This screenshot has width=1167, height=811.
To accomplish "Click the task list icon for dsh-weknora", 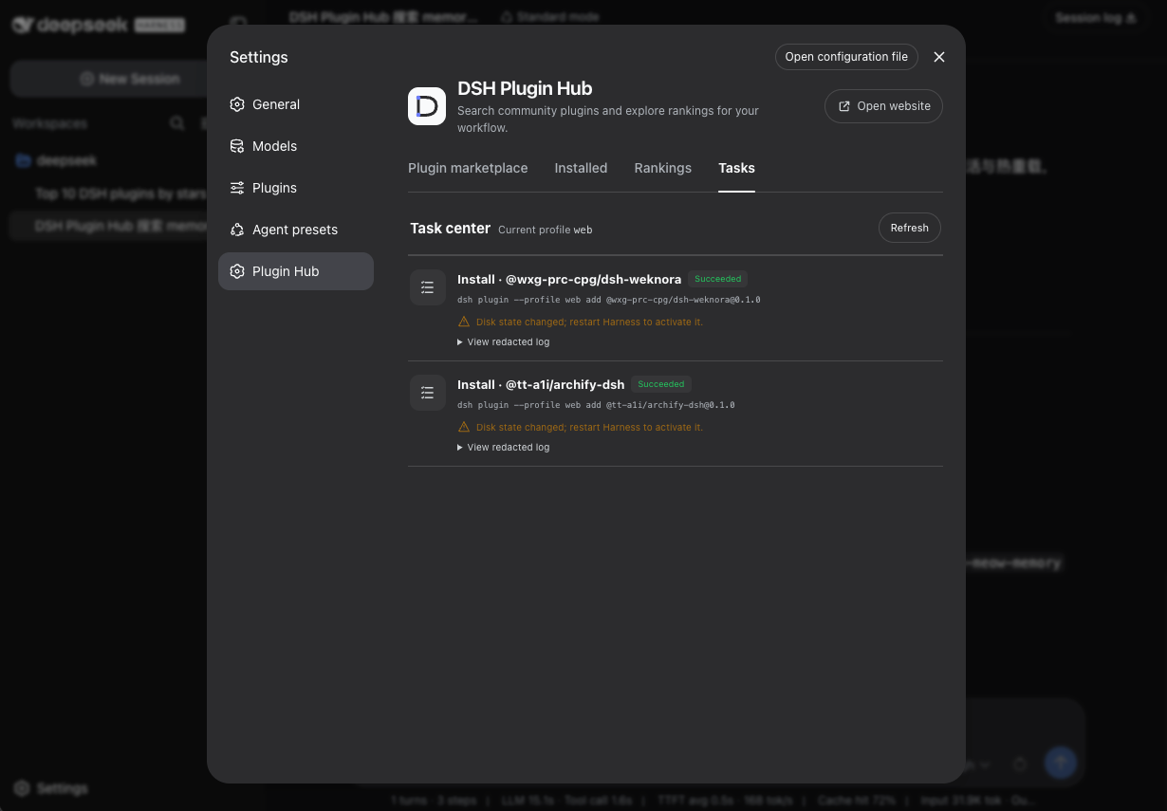I will point(428,287).
